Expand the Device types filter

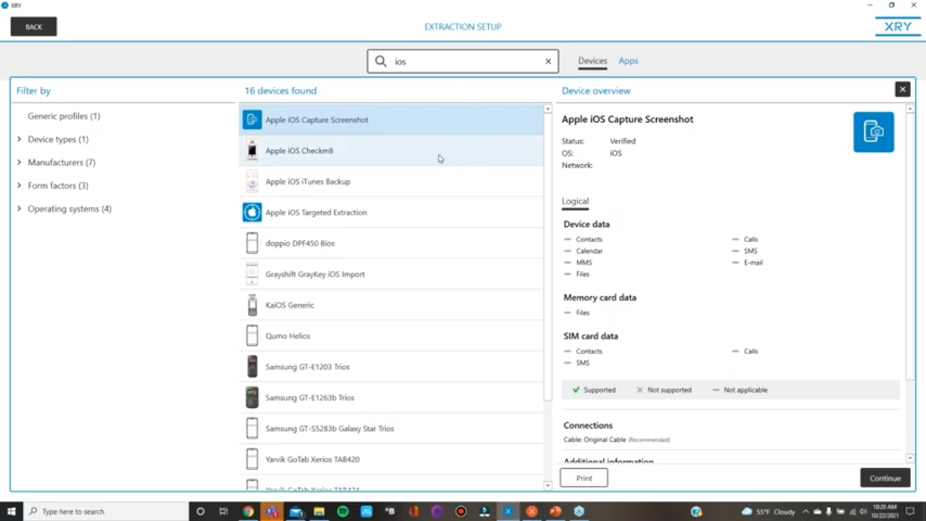pos(19,139)
